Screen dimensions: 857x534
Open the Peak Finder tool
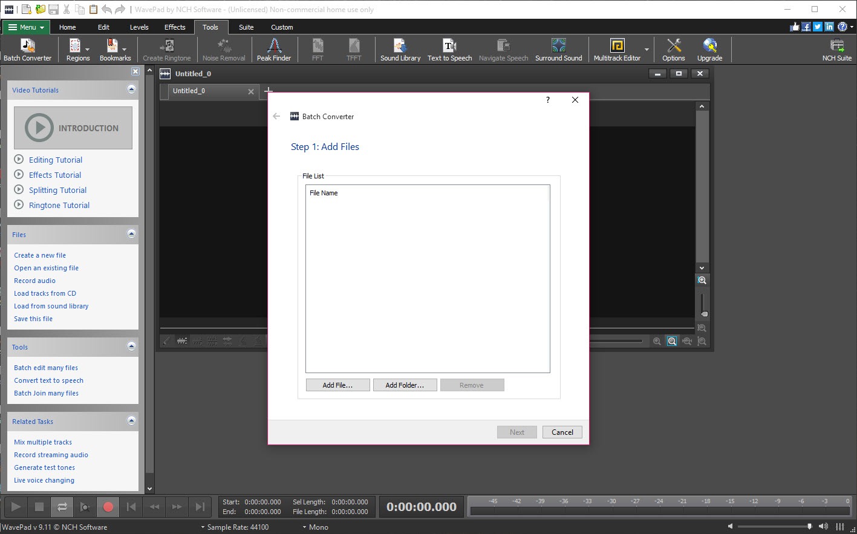pyautogui.click(x=273, y=50)
